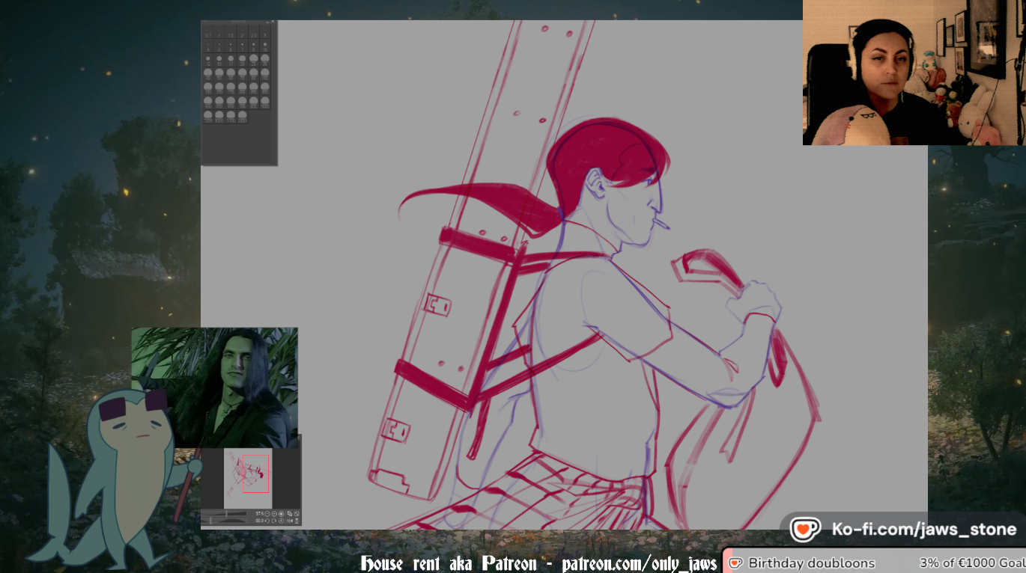This screenshot has width=1026, height=573.
Task: Rotate canvas right in the Navigator
Action: pos(274,521)
